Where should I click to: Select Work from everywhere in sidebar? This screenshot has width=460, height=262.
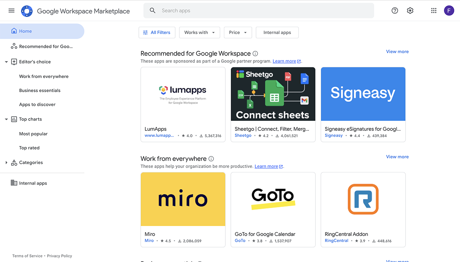tap(44, 76)
